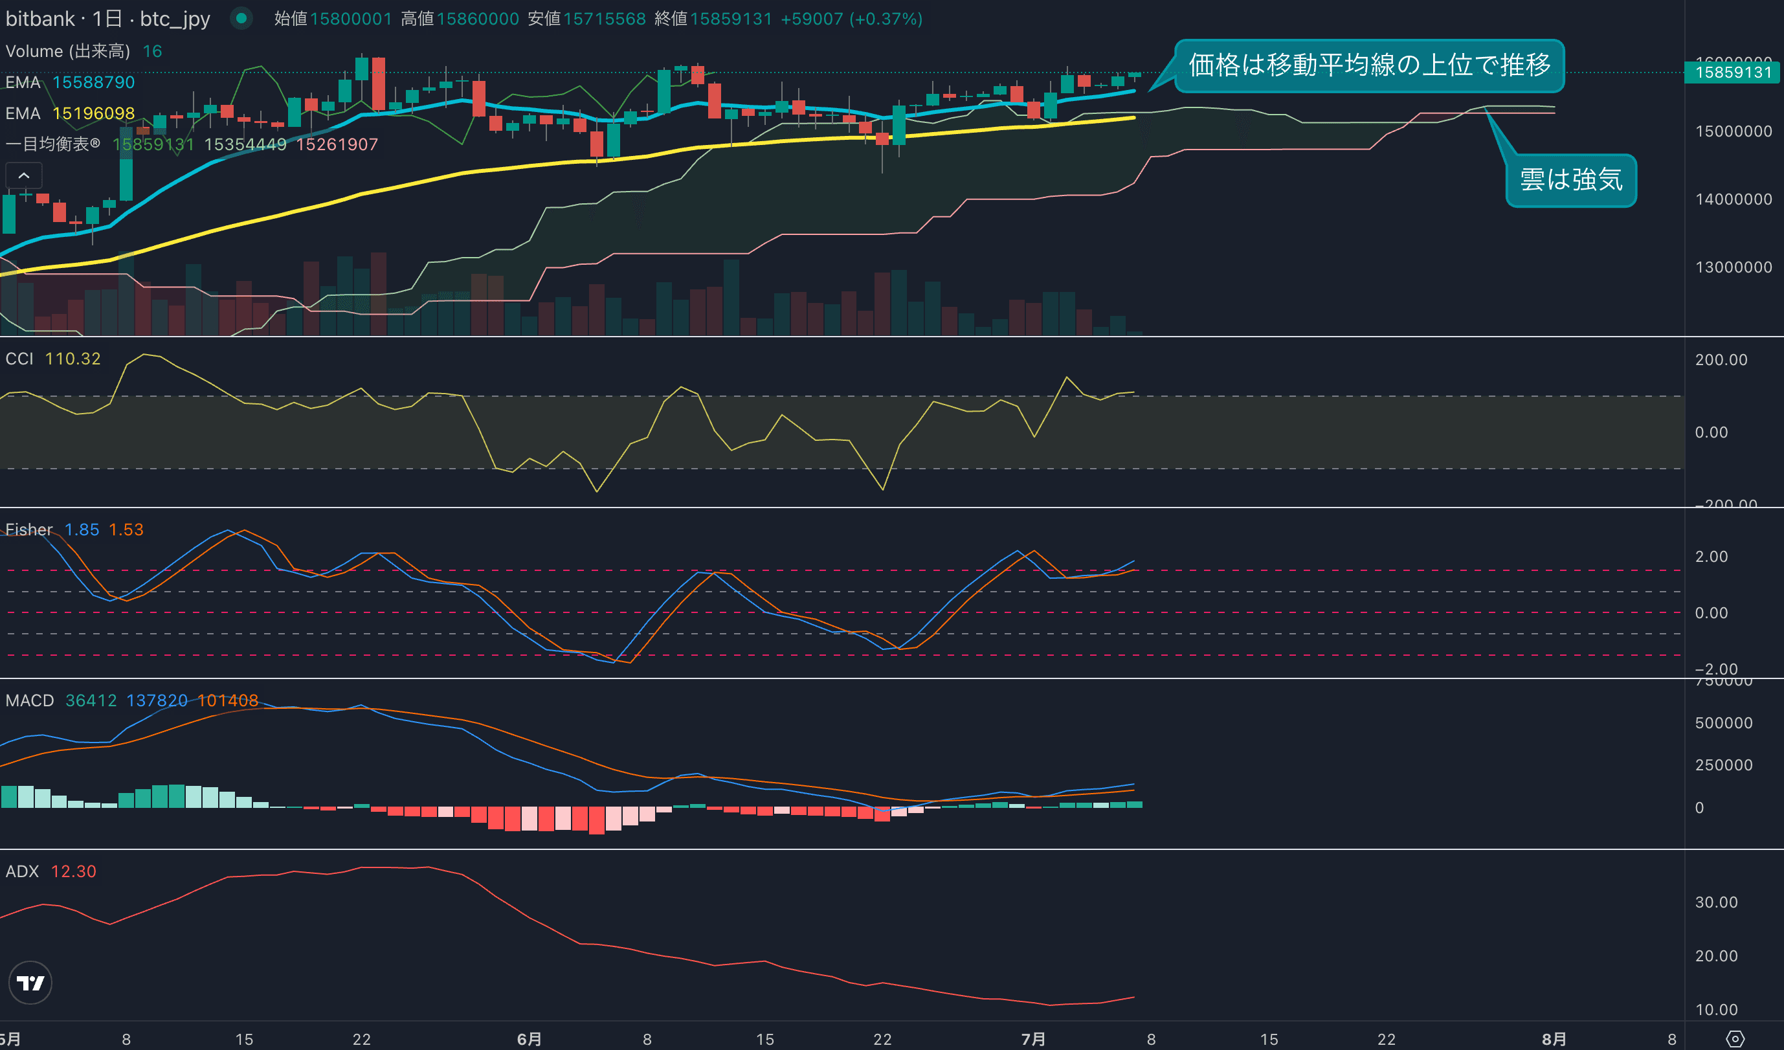Click the current price label 15859131

[1732, 73]
